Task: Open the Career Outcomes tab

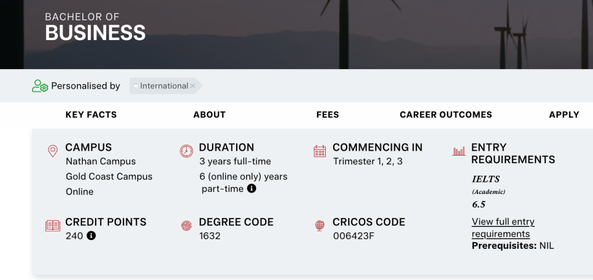Action: (446, 115)
